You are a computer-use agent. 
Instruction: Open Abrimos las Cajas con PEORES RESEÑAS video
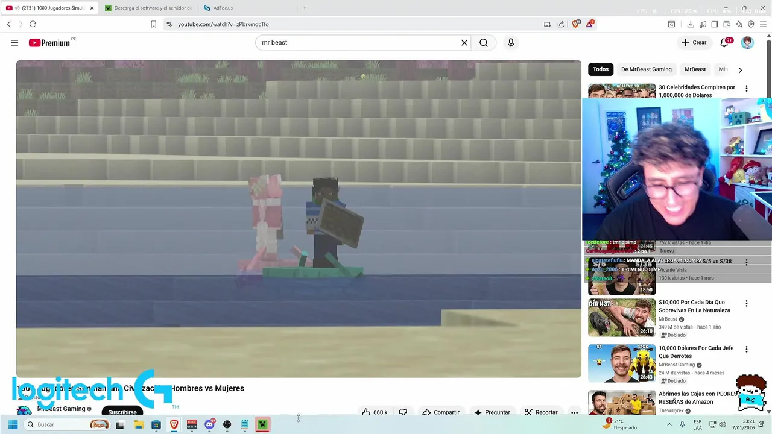[698, 398]
